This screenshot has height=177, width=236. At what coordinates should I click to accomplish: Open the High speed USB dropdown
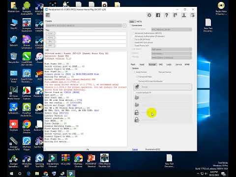172,49
